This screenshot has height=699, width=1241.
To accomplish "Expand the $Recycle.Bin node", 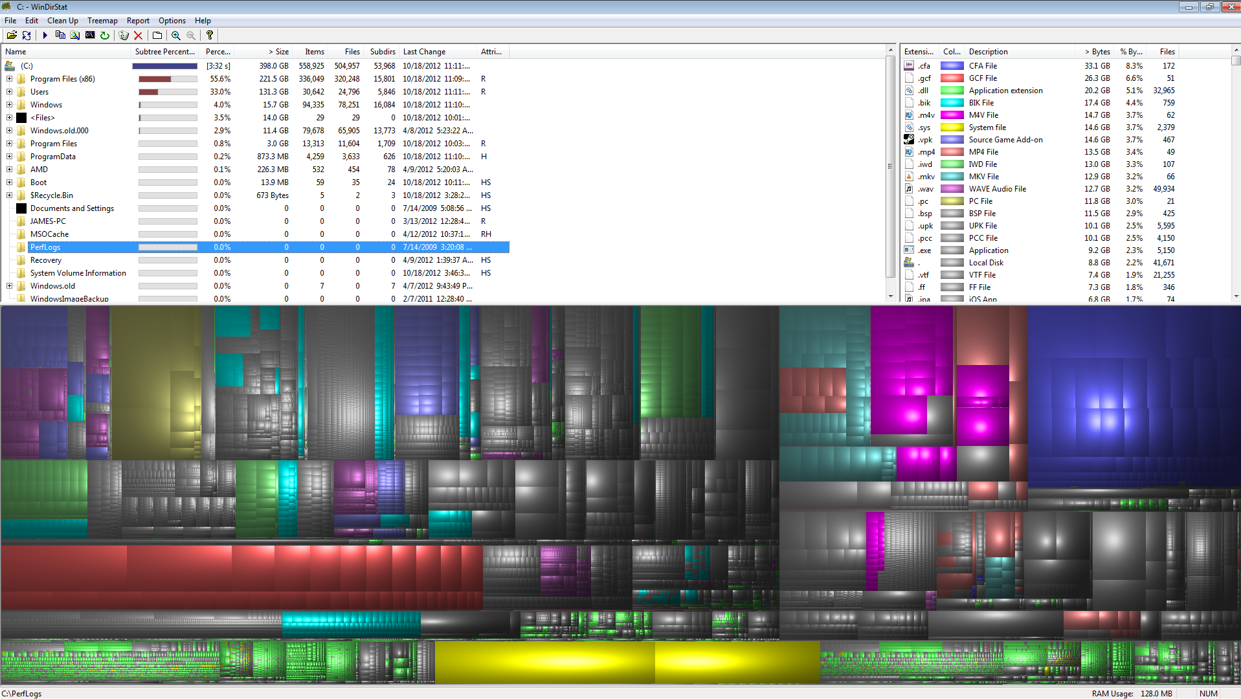I will point(10,195).
